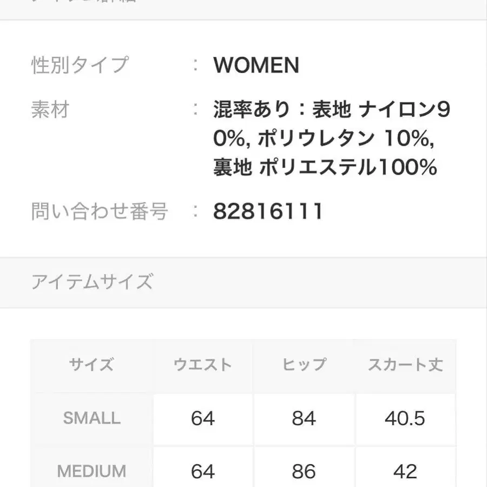
Task: Select inquiry number 82816111
Action: [x=268, y=211]
